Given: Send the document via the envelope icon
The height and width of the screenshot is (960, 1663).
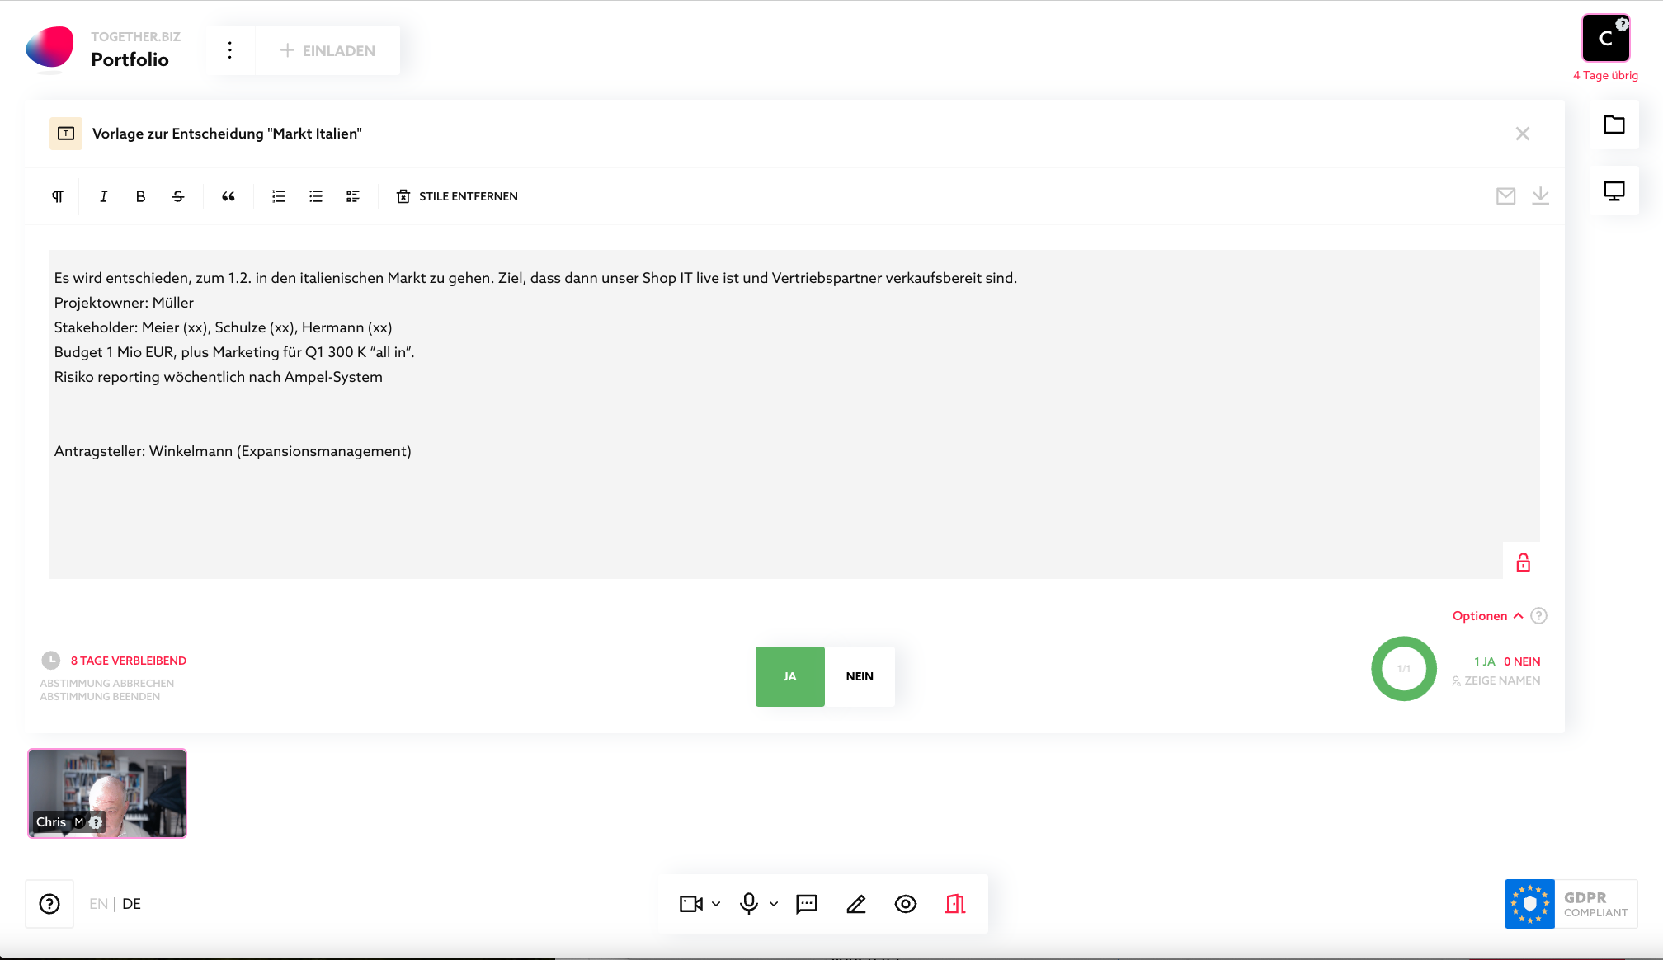Looking at the screenshot, I should (x=1505, y=196).
